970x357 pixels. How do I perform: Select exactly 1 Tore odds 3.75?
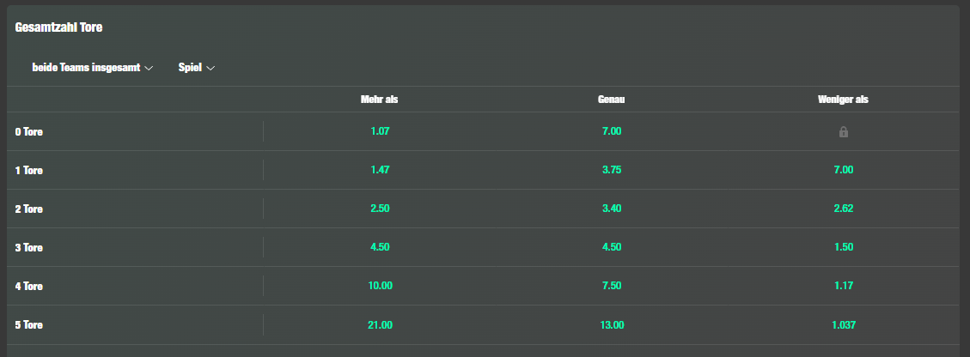611,170
